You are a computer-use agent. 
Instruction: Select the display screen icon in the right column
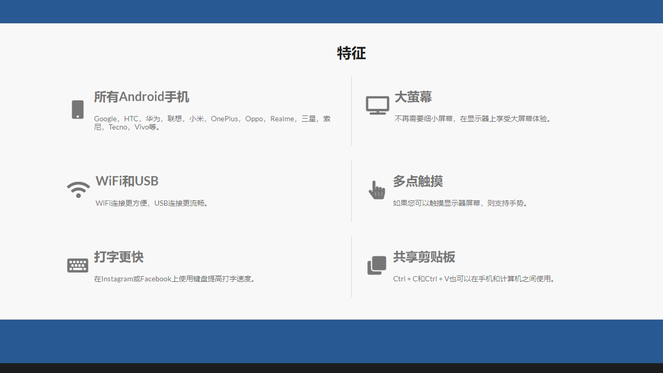(x=377, y=105)
